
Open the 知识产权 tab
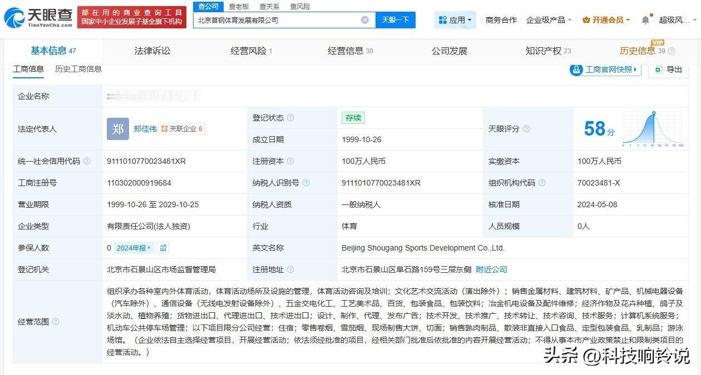pos(548,51)
